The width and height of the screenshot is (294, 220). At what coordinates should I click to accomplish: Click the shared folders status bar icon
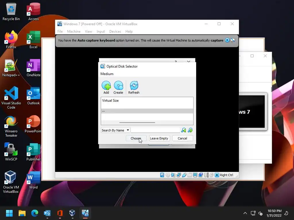coord(190,175)
